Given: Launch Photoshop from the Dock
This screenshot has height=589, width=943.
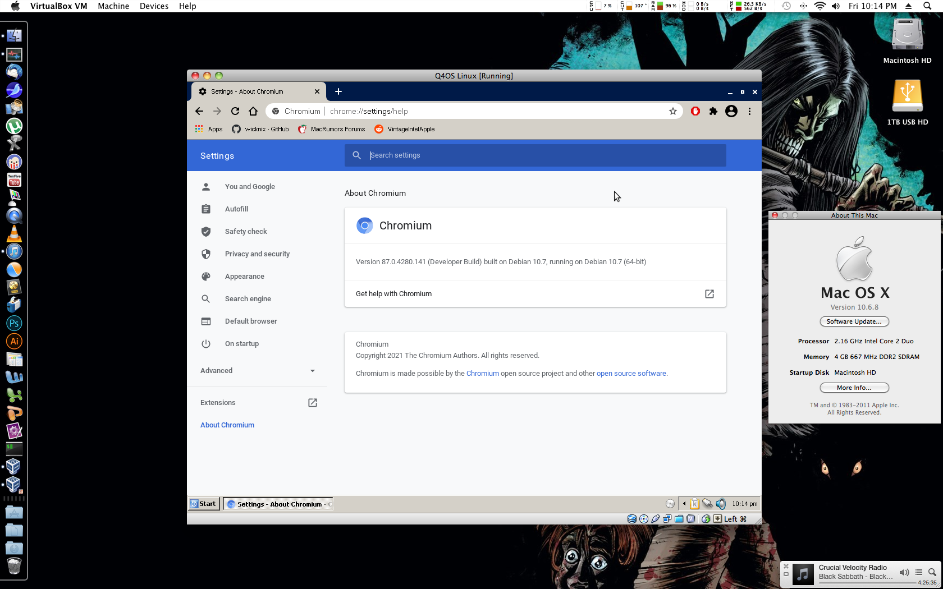Looking at the screenshot, I should click(14, 323).
